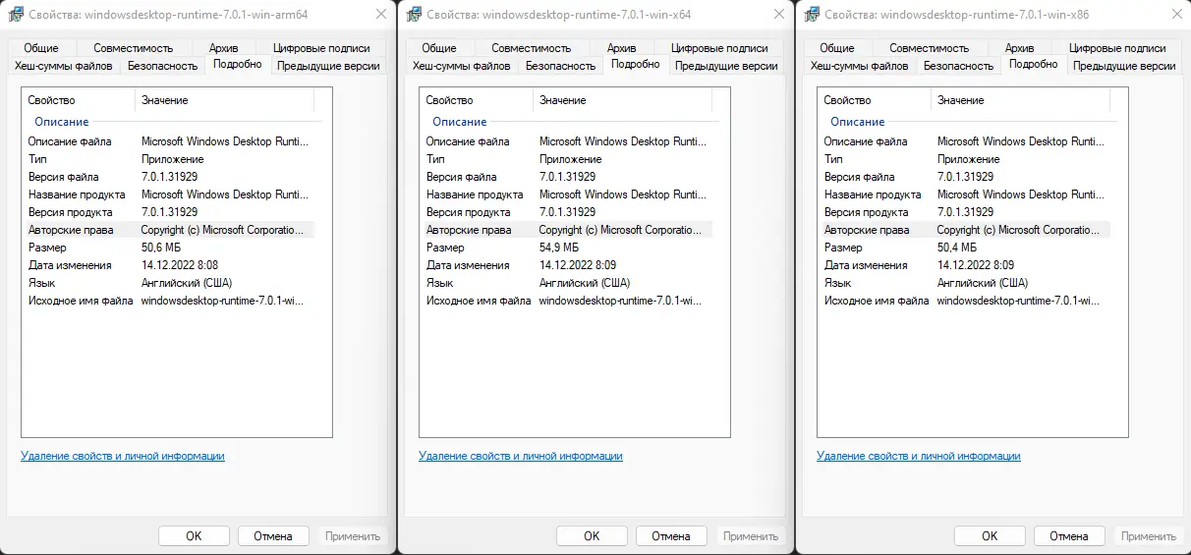Open the Общие tab in x86 window
The width and height of the screenshot is (1191, 555).
point(837,47)
